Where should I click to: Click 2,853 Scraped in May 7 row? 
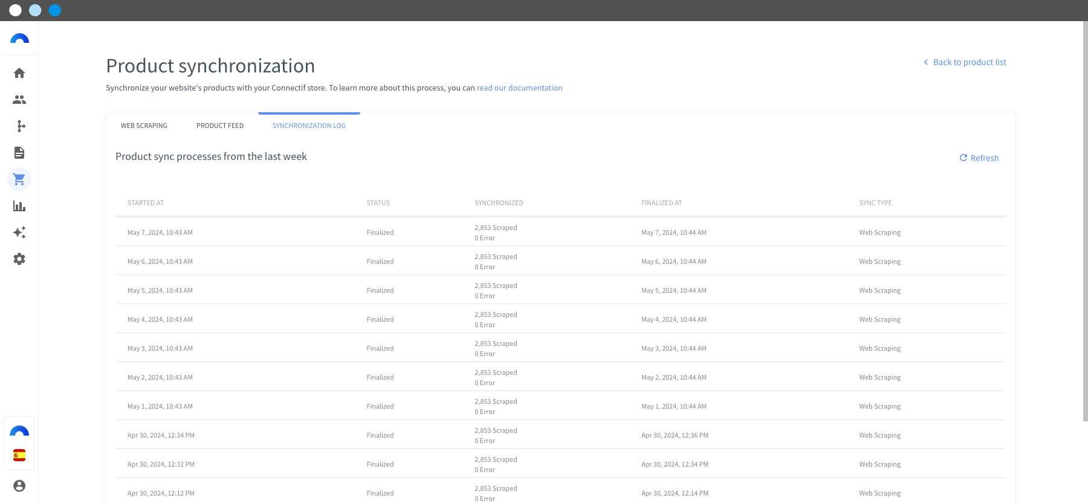pyautogui.click(x=496, y=228)
